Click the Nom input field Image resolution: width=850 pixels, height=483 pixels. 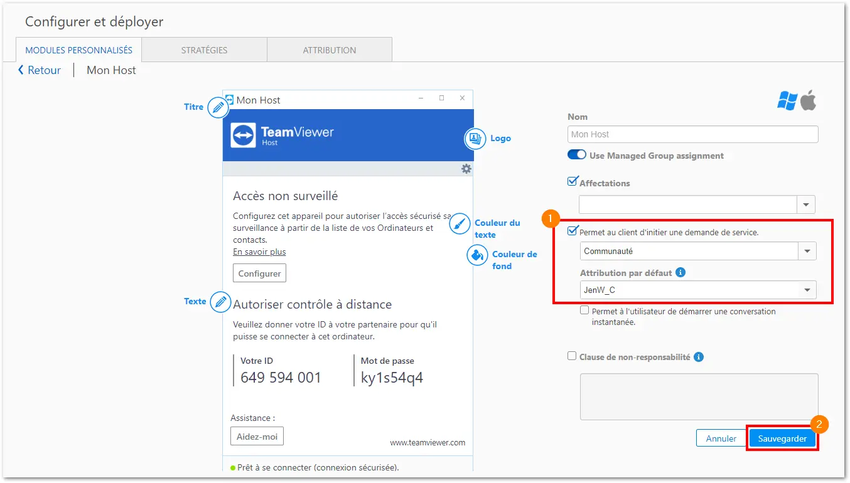[x=693, y=134]
